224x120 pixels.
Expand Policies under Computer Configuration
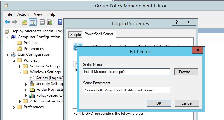pos(14,43)
